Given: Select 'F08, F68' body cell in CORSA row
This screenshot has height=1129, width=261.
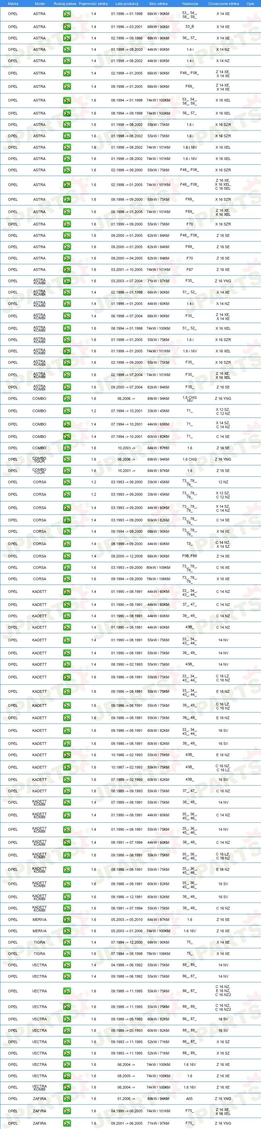Looking at the screenshot, I should pos(190,556).
